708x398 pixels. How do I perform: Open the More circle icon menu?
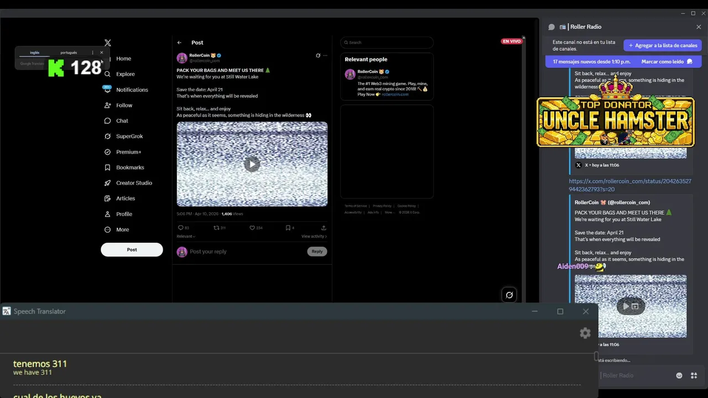[107, 229]
